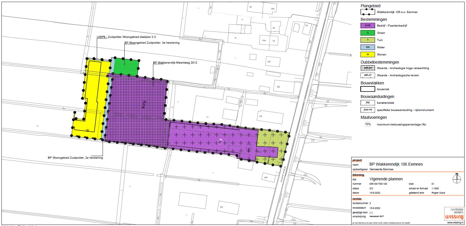This screenshot has height=226, width=466.
Task: Click the Plangebied boundary symbol in legend
Action: point(367,12)
